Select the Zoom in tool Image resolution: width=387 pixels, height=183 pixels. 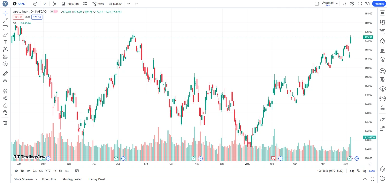coord(5,81)
